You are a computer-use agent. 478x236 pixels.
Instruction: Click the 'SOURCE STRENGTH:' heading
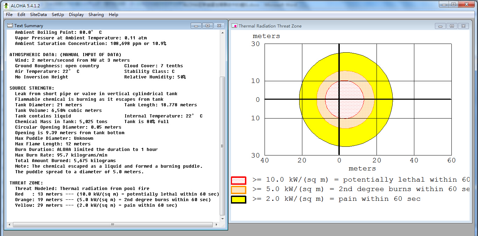click(x=32, y=88)
